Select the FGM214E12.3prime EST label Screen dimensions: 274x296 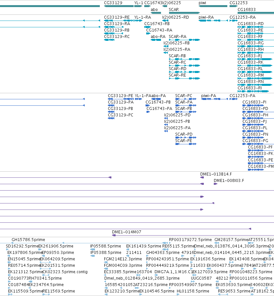[x=123, y=259]
